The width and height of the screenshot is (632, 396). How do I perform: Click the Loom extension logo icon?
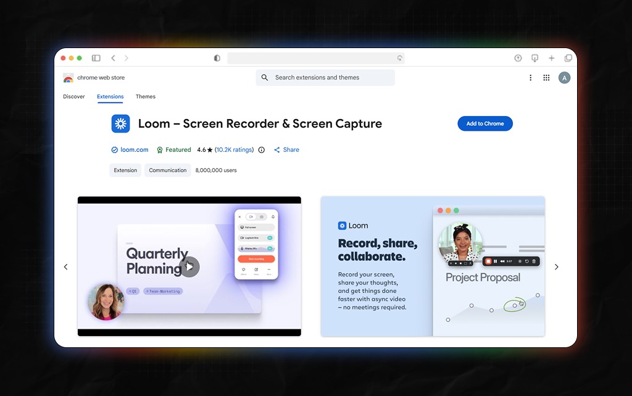tap(120, 124)
